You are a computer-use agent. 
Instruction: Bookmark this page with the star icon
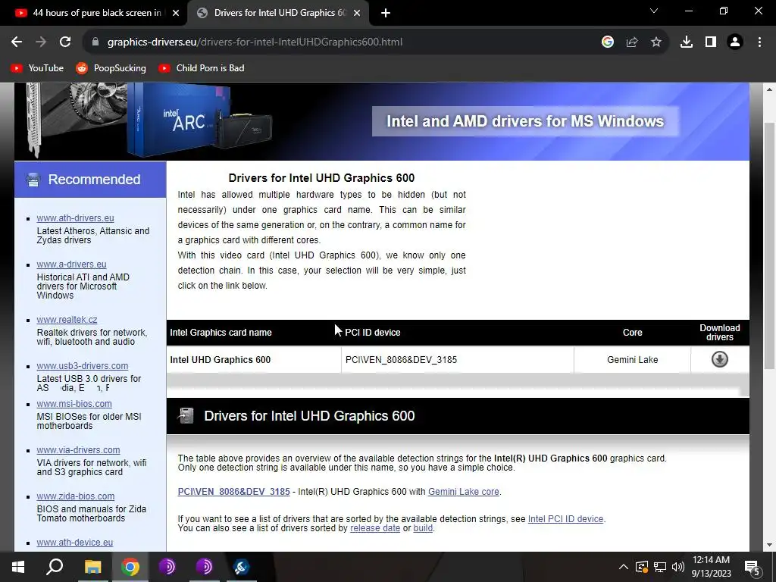pyautogui.click(x=656, y=42)
